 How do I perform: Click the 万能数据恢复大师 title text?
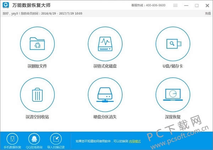(31, 5)
